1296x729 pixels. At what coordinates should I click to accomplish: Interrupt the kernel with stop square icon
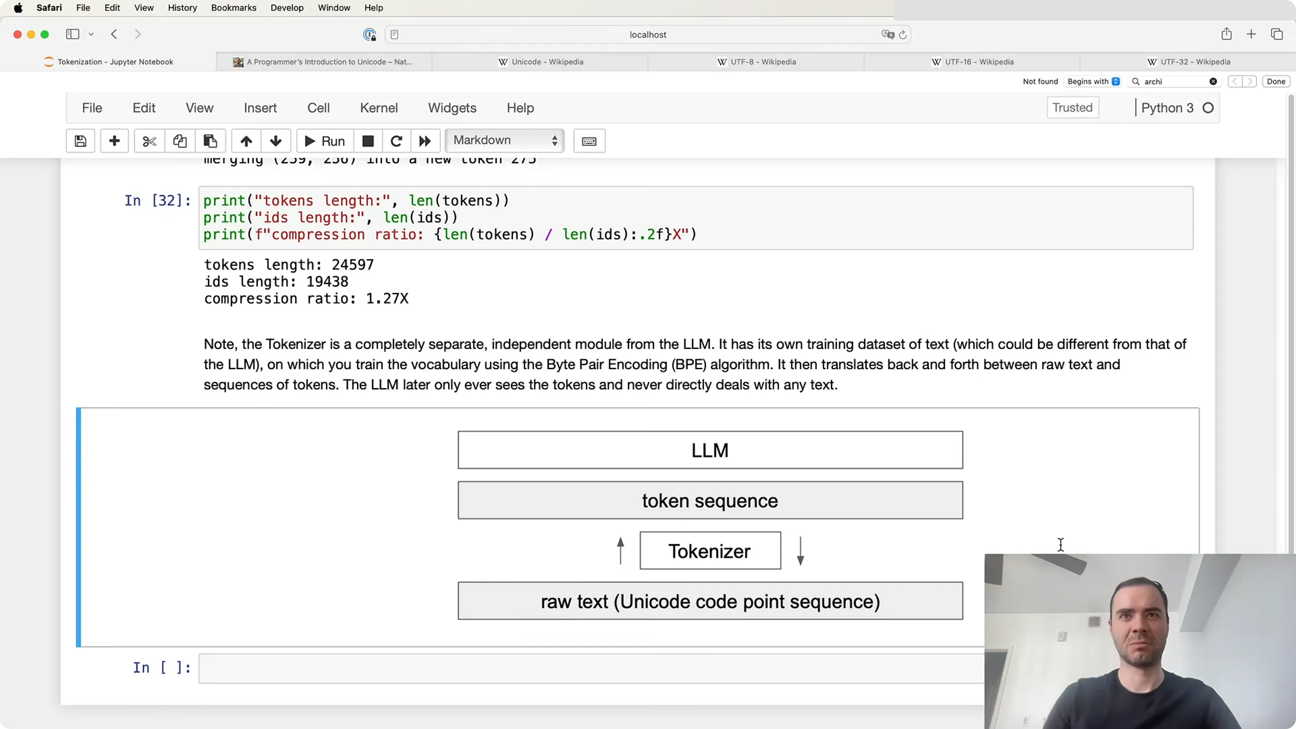(368, 141)
